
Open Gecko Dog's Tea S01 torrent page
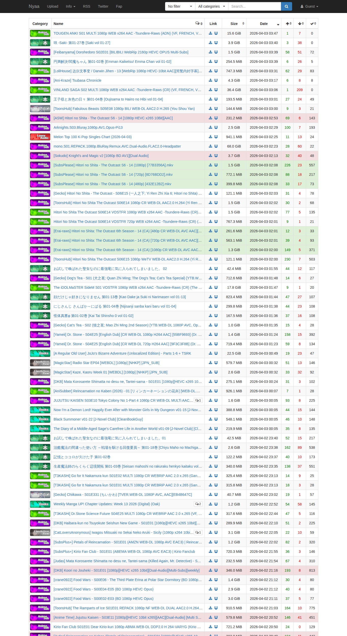click(x=128, y=278)
